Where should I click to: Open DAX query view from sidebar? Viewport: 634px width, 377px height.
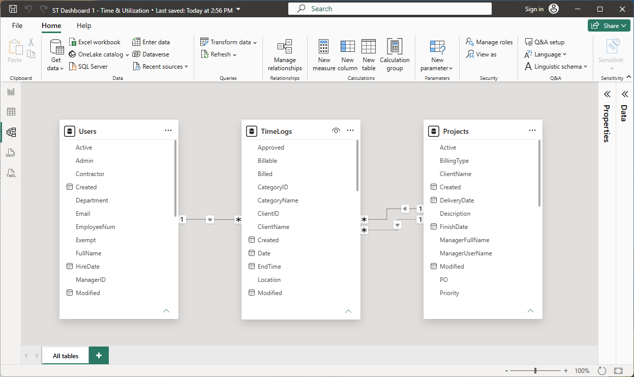[11, 153]
